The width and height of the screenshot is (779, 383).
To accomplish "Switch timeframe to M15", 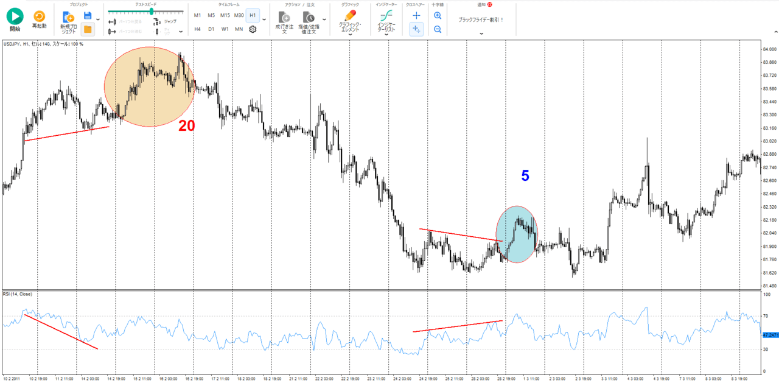I will pos(225,15).
